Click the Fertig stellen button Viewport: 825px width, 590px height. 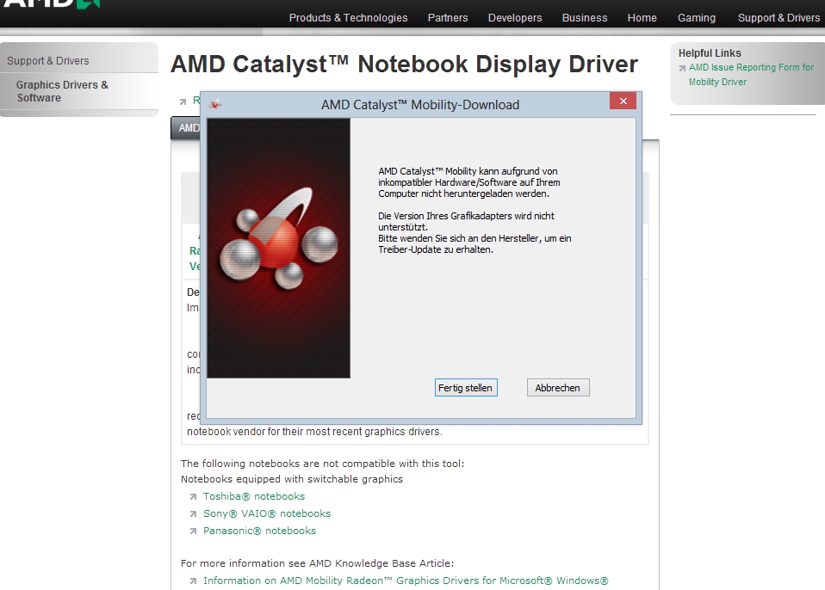pos(466,388)
